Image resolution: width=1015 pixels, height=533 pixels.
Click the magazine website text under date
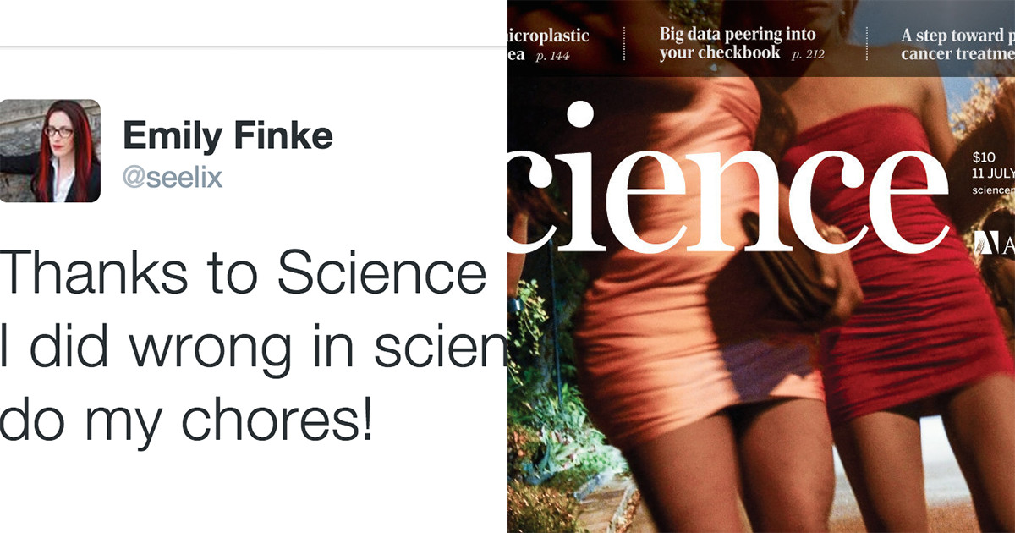point(993,190)
